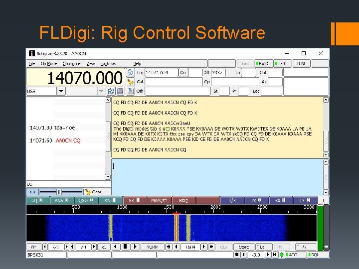Run the SK macro button
This screenshot has height=269, width=359.
point(135,200)
